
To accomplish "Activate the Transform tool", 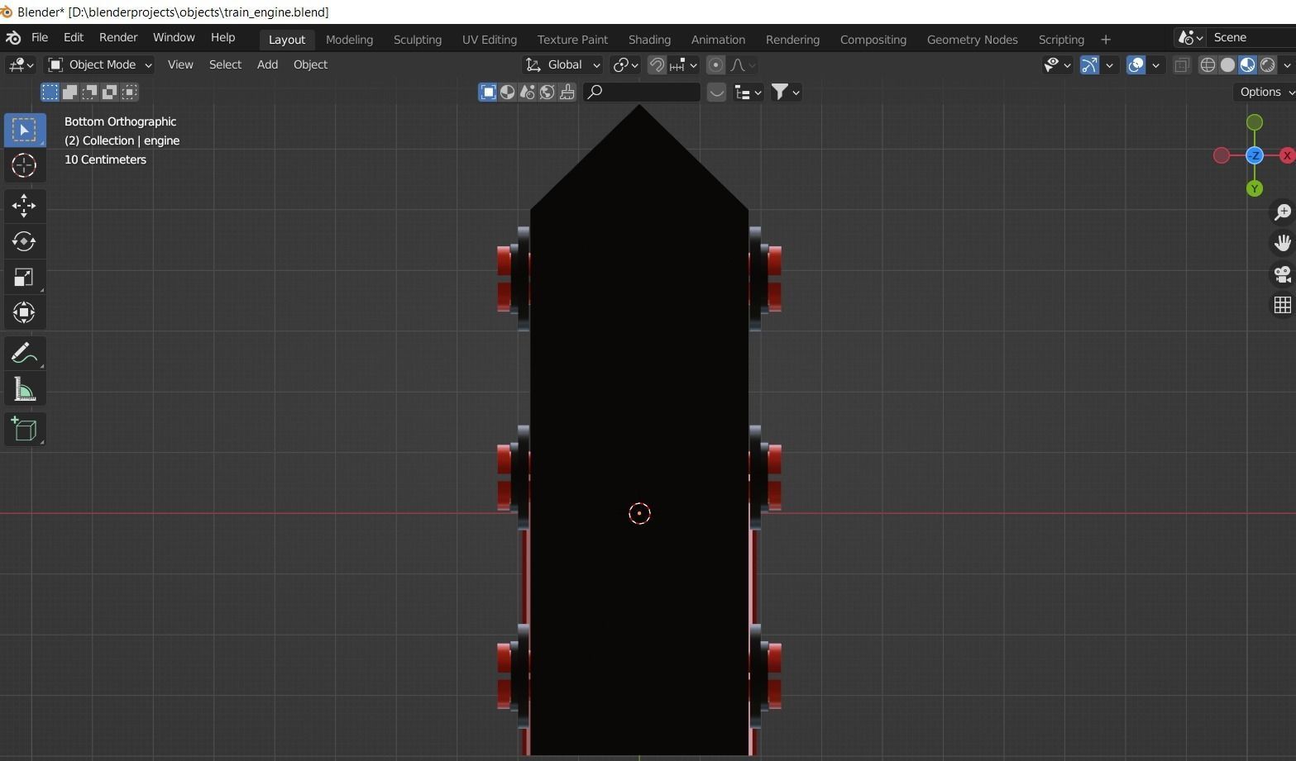I will pos(24,312).
